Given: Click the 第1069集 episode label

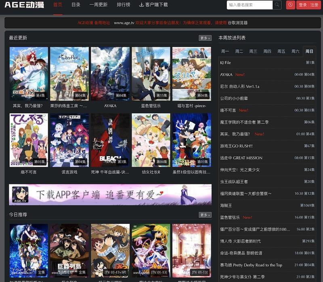Looking at the screenshot, I should pyautogui.click(x=307, y=205).
